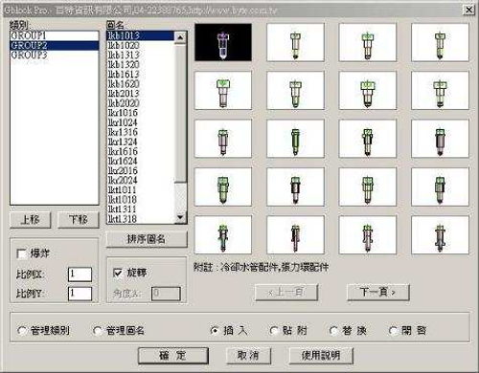Choose the 開啟 radio option
This screenshot has width=479, height=373.
click(x=393, y=331)
